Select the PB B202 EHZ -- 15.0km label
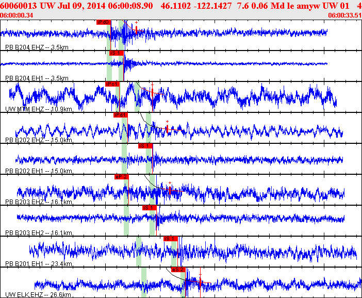 pos(39,140)
